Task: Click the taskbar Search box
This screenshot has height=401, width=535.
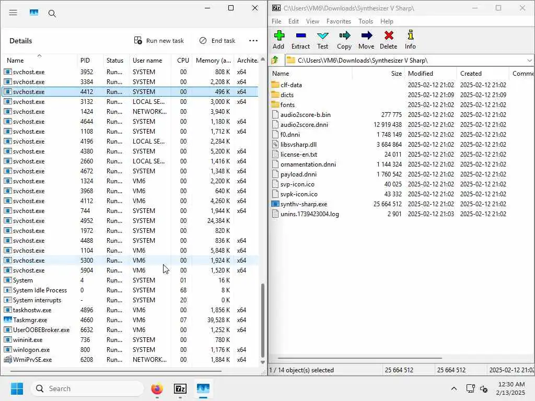Action: pos(87,388)
